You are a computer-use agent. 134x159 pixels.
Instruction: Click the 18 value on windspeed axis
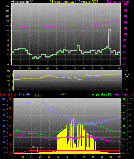coord(7,21)
